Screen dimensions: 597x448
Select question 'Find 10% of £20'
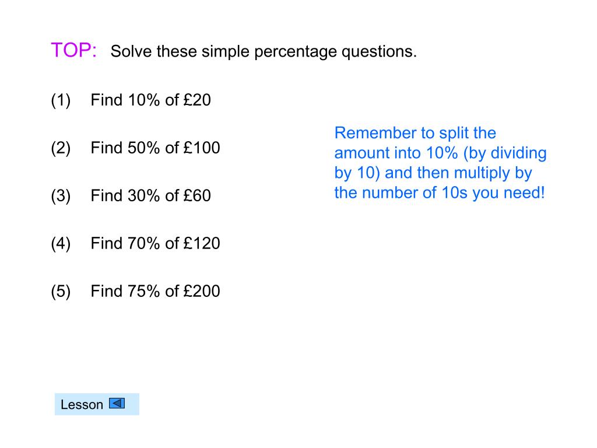click(x=150, y=100)
